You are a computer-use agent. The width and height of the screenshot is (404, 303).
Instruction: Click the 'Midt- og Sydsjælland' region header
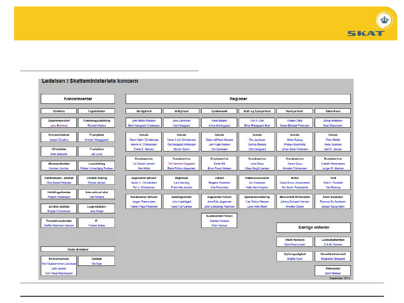tap(257, 111)
